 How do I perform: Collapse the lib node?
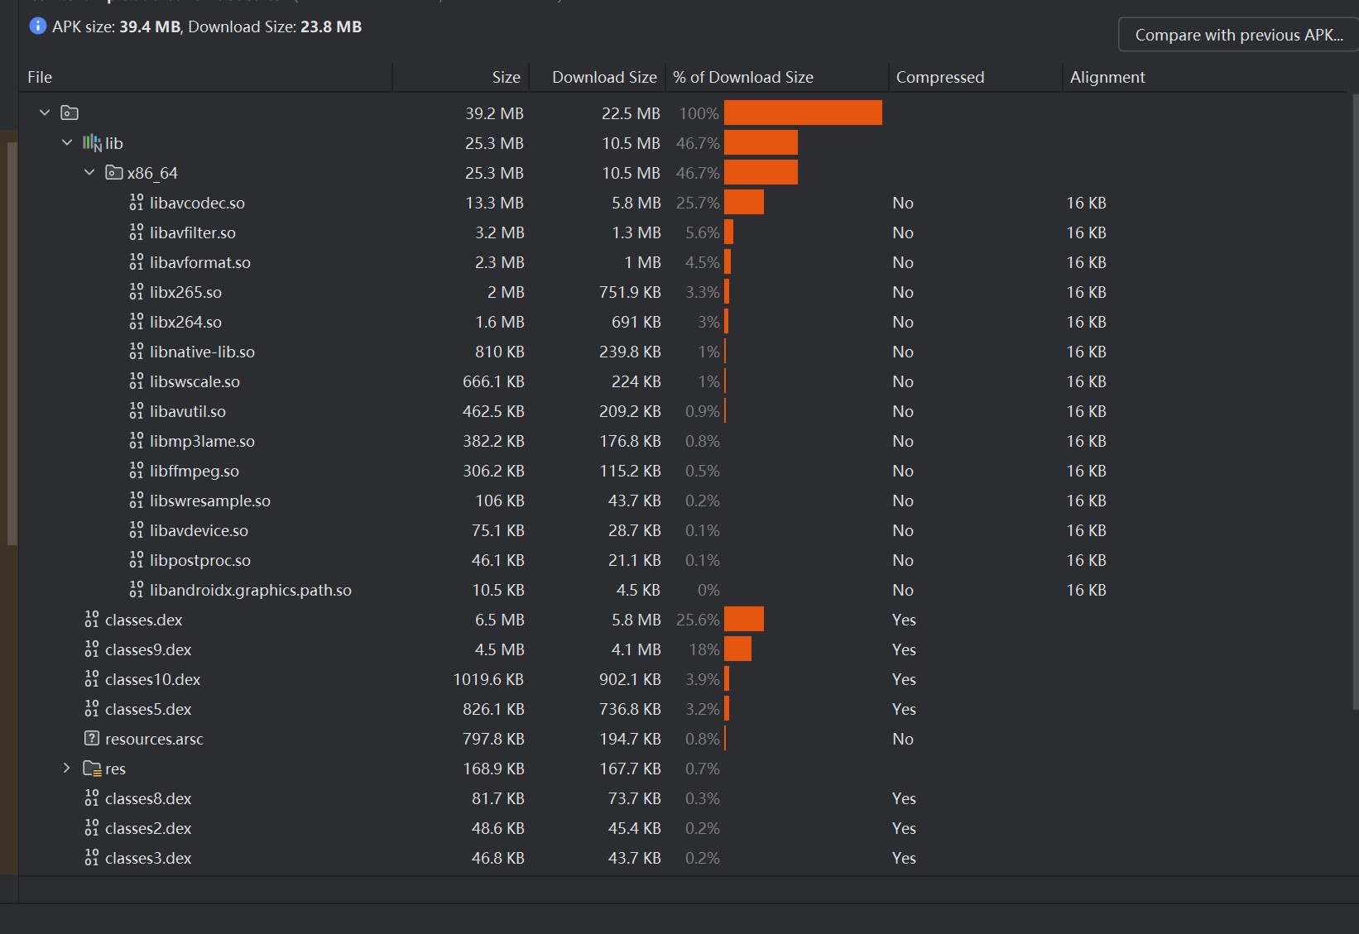pos(66,142)
